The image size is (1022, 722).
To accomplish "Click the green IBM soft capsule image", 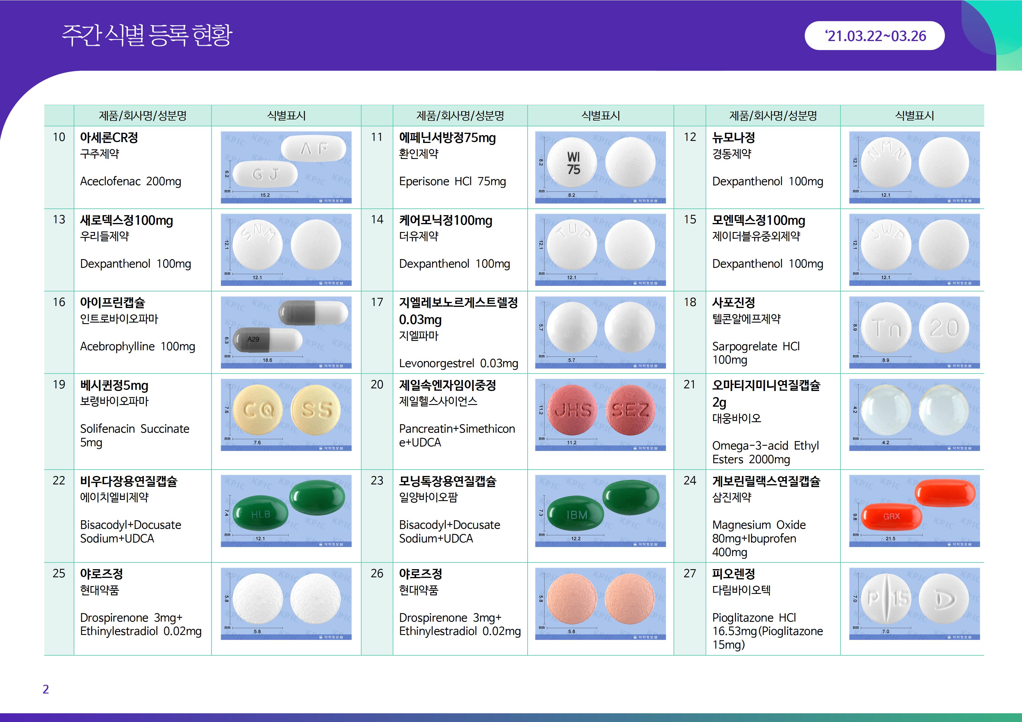I will click(x=600, y=511).
